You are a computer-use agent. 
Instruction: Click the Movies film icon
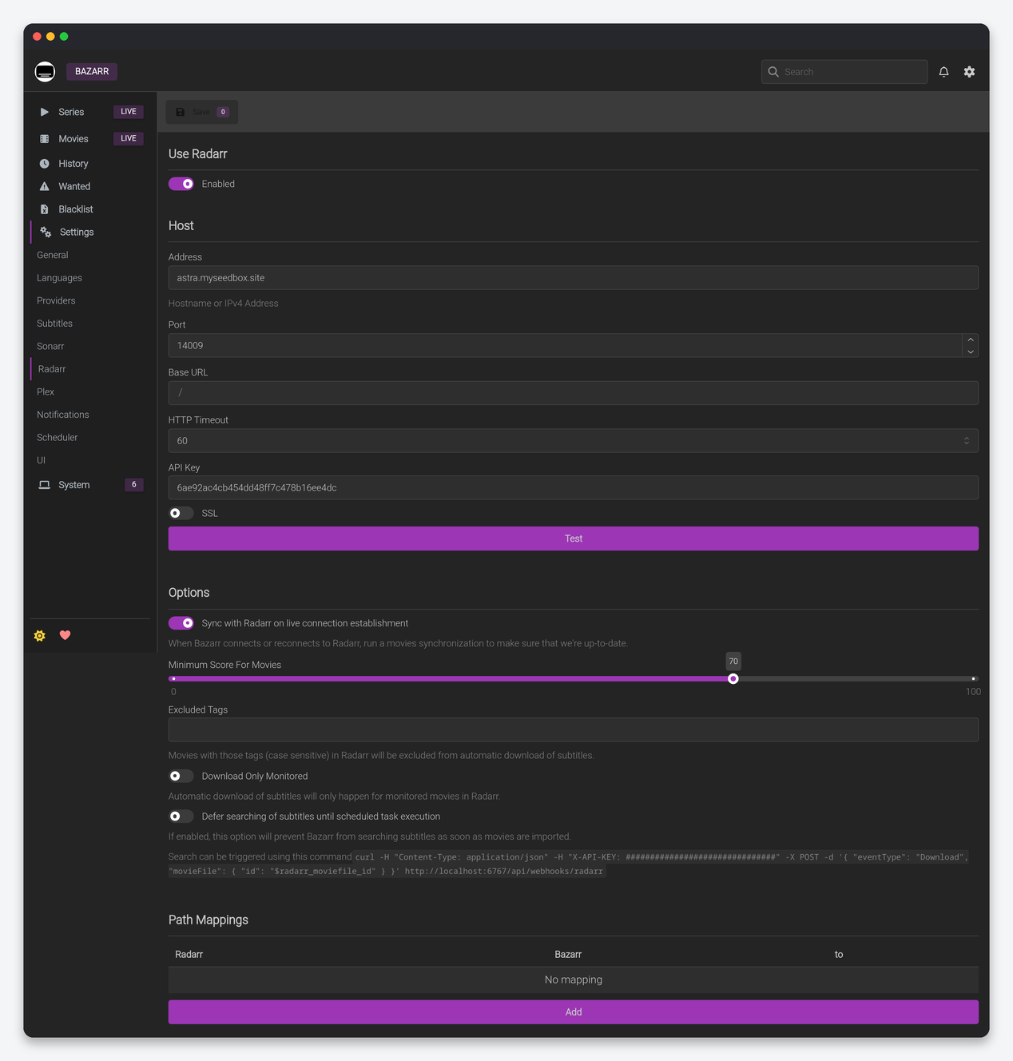point(45,139)
